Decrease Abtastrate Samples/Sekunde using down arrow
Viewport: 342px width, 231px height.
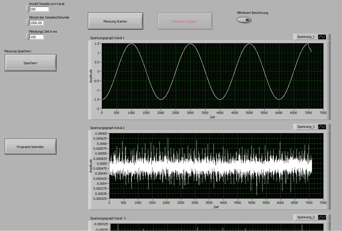27,24
